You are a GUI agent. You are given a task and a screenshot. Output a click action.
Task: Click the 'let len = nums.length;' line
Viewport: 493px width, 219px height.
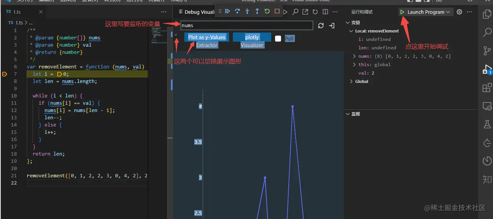(x=65, y=81)
